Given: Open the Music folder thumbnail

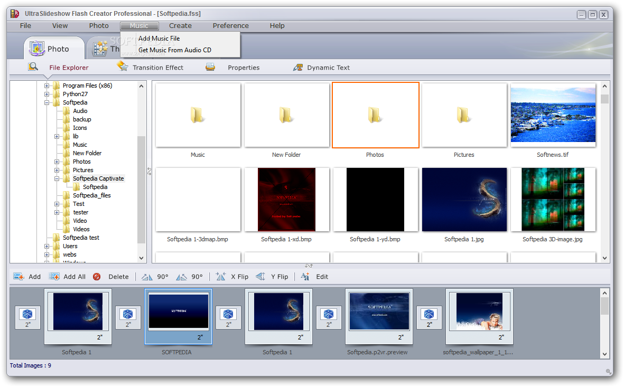Looking at the screenshot, I should (x=198, y=115).
